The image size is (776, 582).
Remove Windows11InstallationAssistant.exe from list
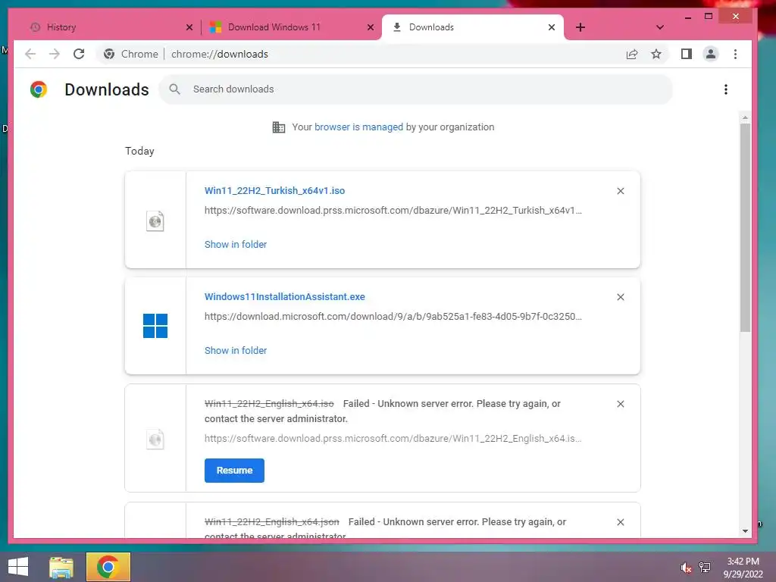[621, 297]
